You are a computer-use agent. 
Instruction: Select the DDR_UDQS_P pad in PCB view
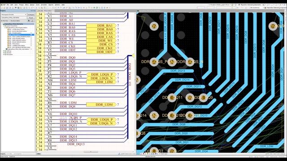pos(154,62)
